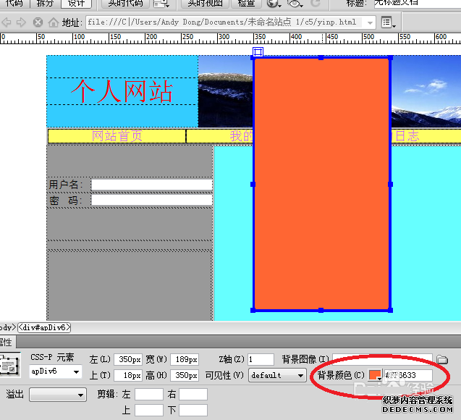Screen dimensions: 461x420
Task: Click the 用户名 text input box
Action: tap(152, 185)
